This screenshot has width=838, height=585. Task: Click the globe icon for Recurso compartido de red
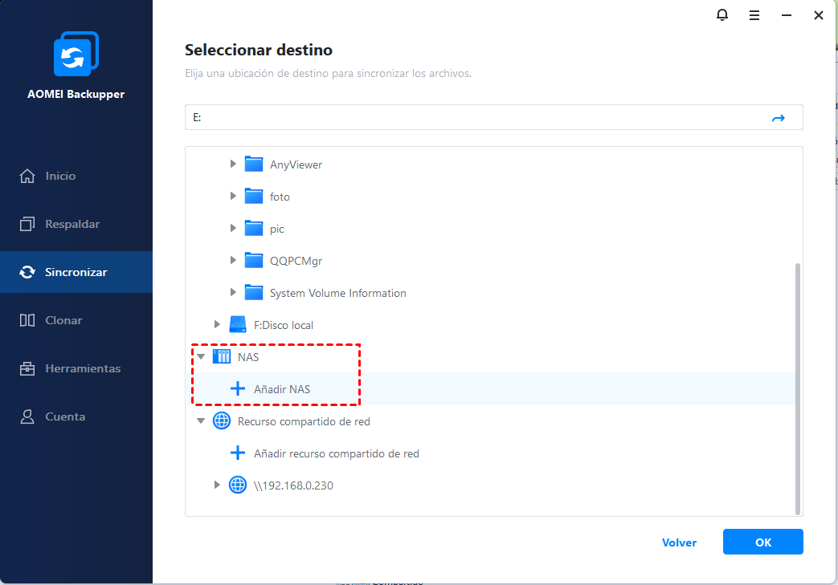(222, 420)
